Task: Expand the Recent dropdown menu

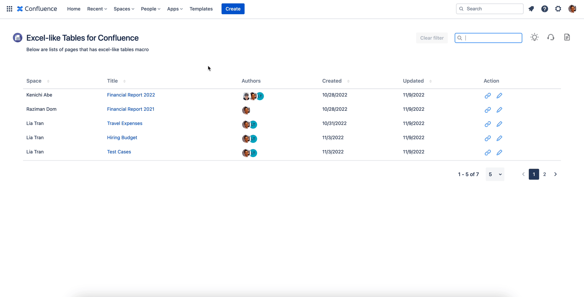Action: (97, 9)
